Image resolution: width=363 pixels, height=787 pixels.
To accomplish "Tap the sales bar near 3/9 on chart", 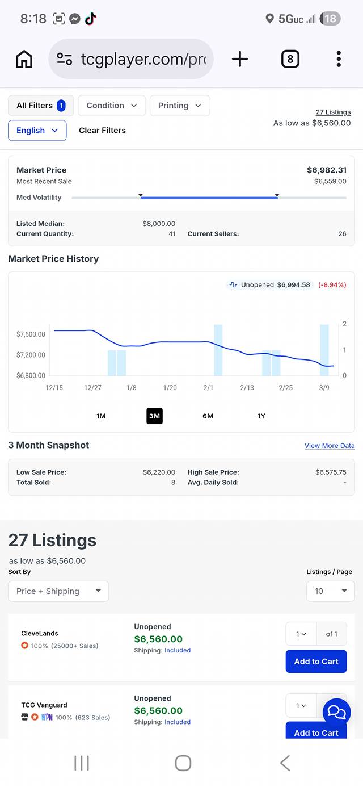I will tap(324, 350).
